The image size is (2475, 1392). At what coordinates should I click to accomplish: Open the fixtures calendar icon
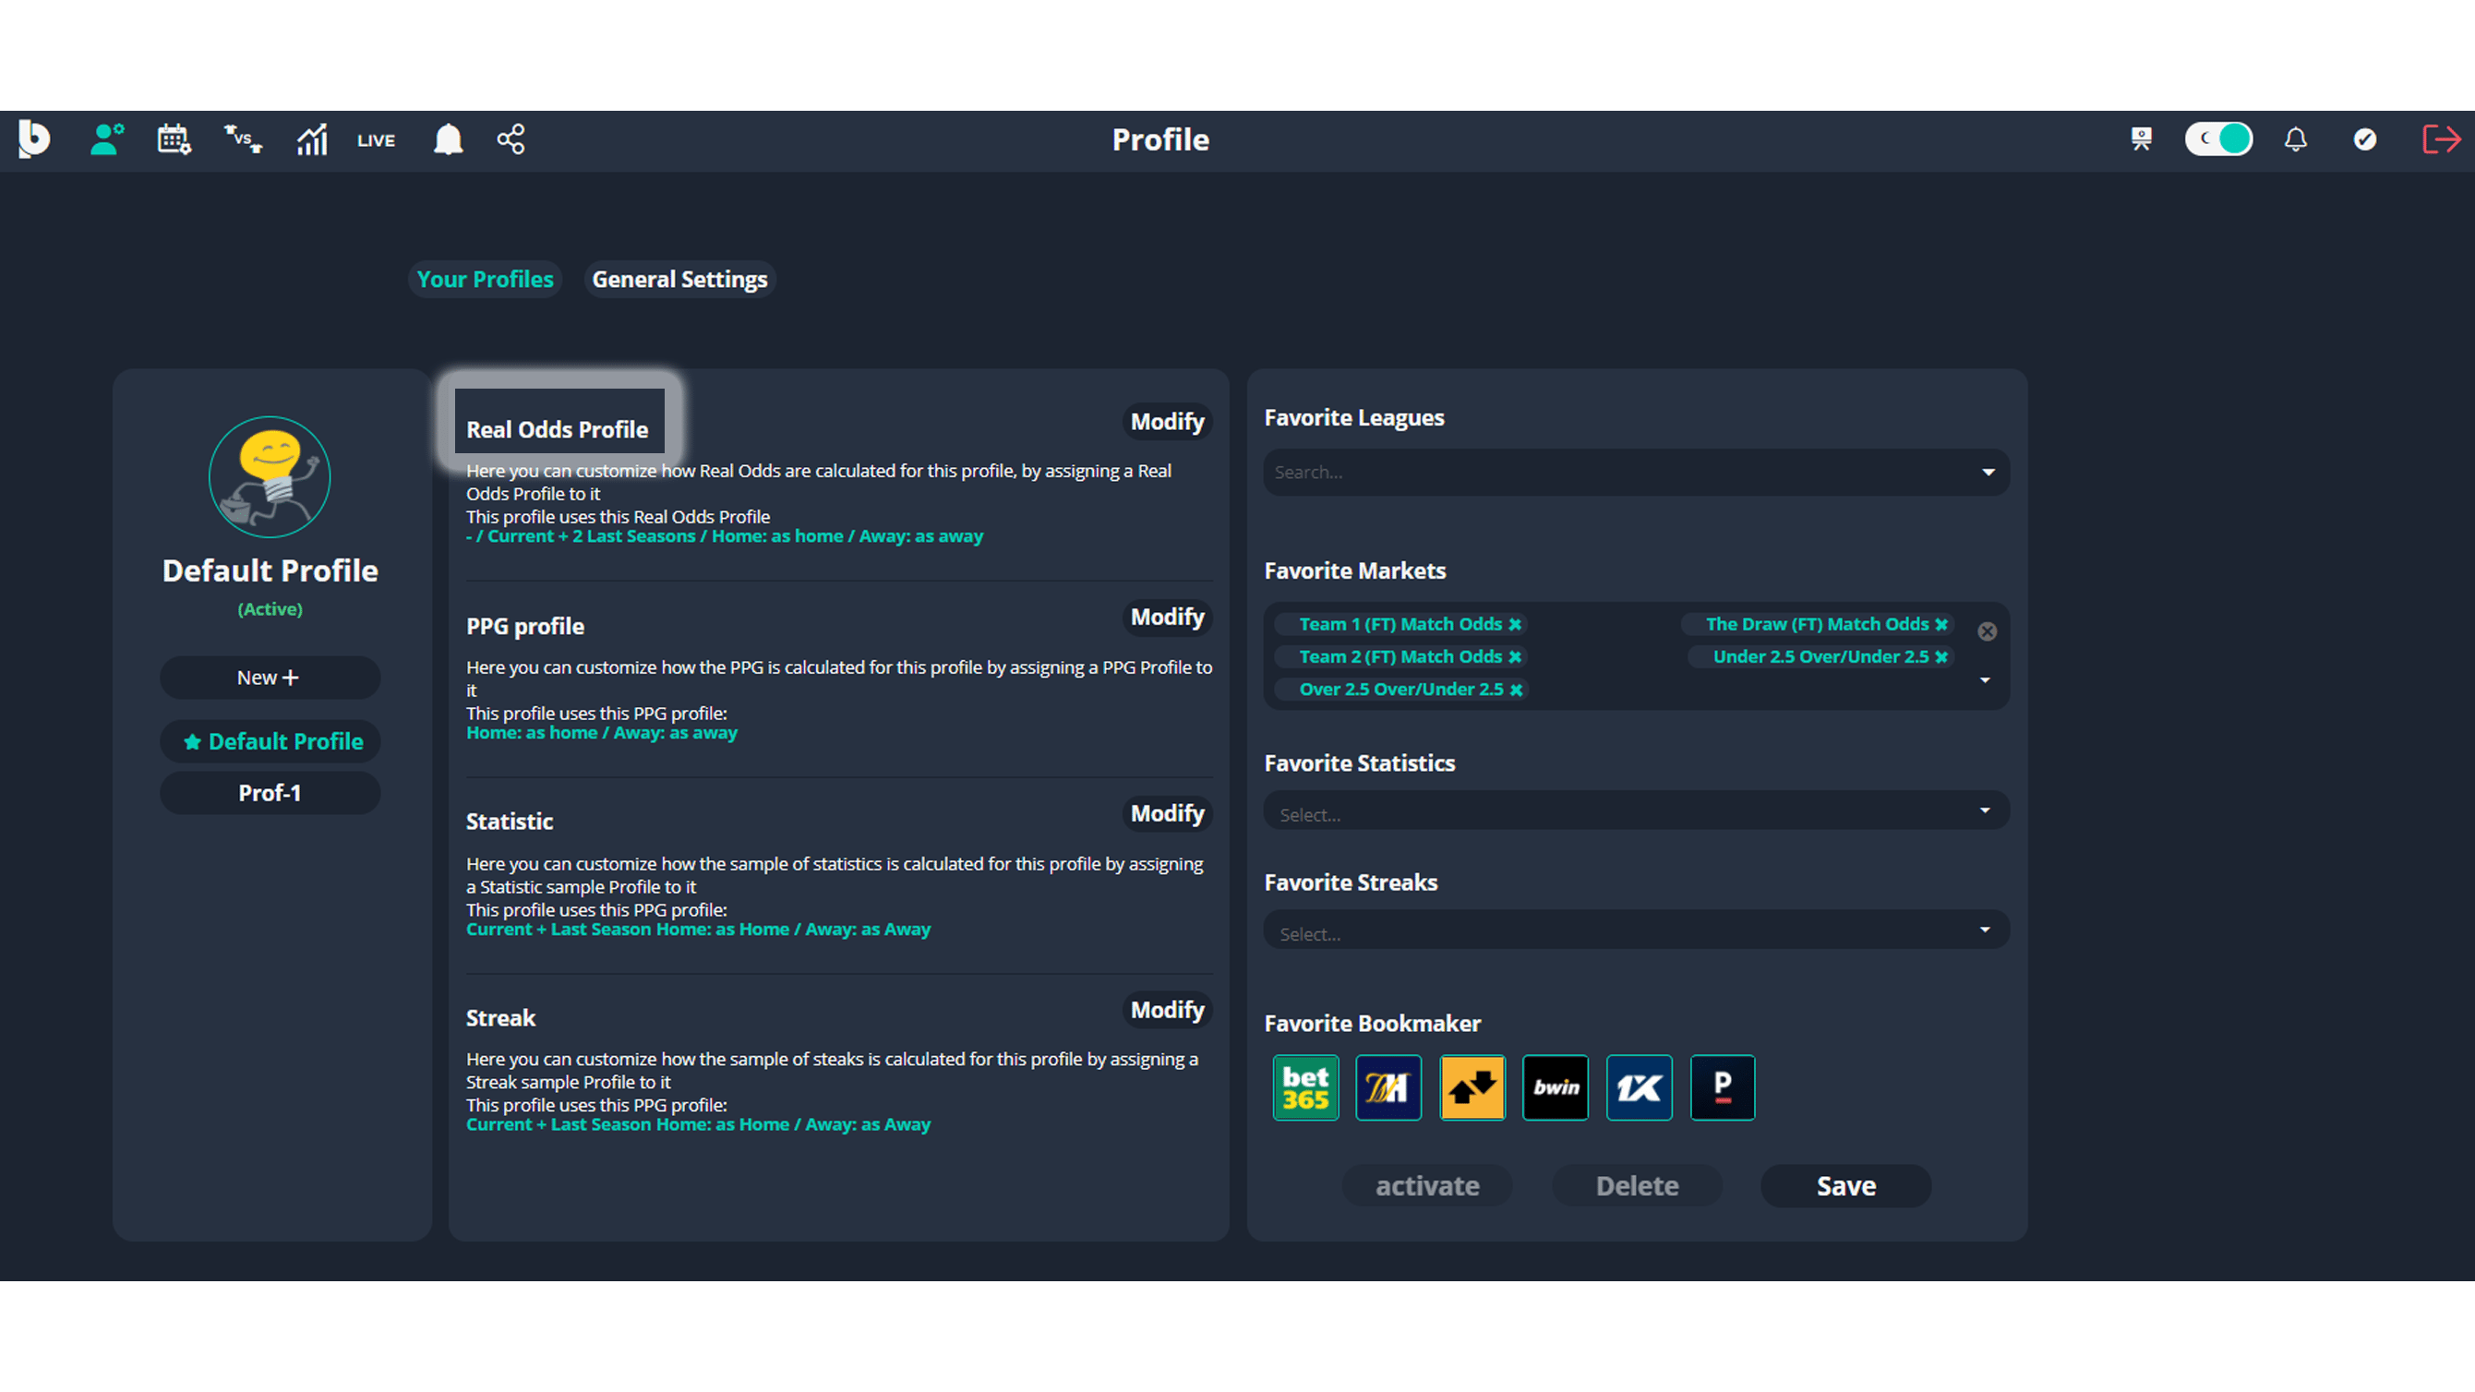(173, 139)
